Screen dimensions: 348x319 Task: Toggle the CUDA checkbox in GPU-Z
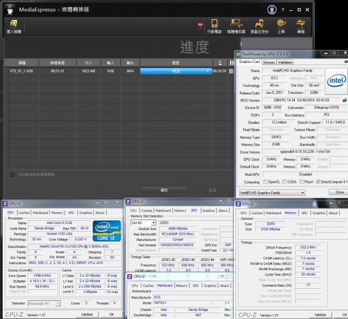[284, 182]
